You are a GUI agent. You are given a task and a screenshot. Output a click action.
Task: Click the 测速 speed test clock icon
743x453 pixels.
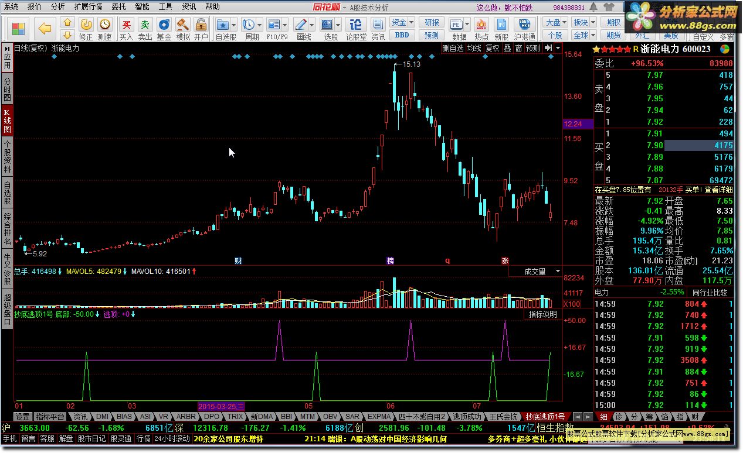pos(104,28)
